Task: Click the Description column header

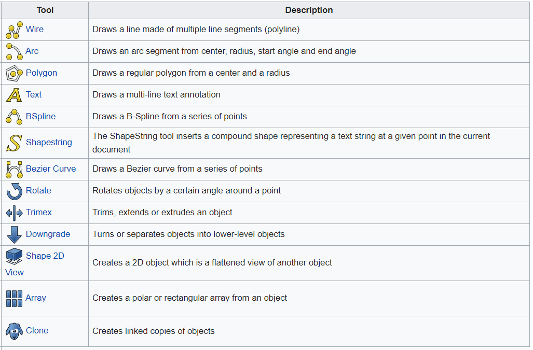Action: 309,10
